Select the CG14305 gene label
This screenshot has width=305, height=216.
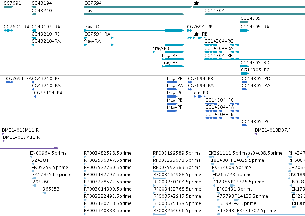pos(250,18)
